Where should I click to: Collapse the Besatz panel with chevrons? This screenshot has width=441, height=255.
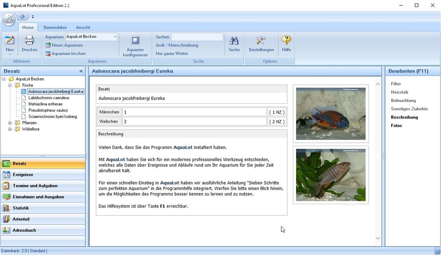(81, 71)
